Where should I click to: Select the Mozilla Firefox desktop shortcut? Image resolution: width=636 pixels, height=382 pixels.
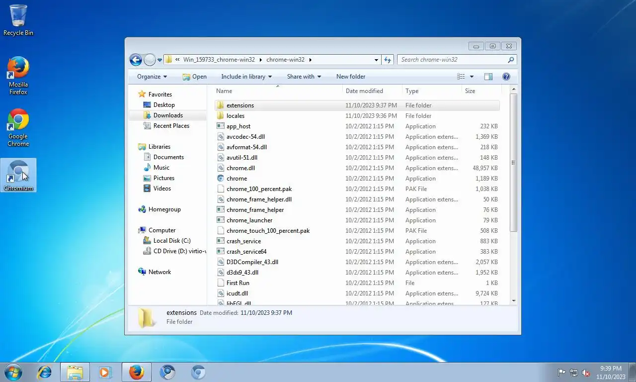(18, 76)
